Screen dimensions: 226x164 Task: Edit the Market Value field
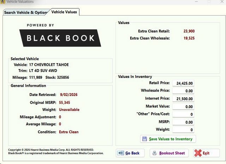(183, 107)
